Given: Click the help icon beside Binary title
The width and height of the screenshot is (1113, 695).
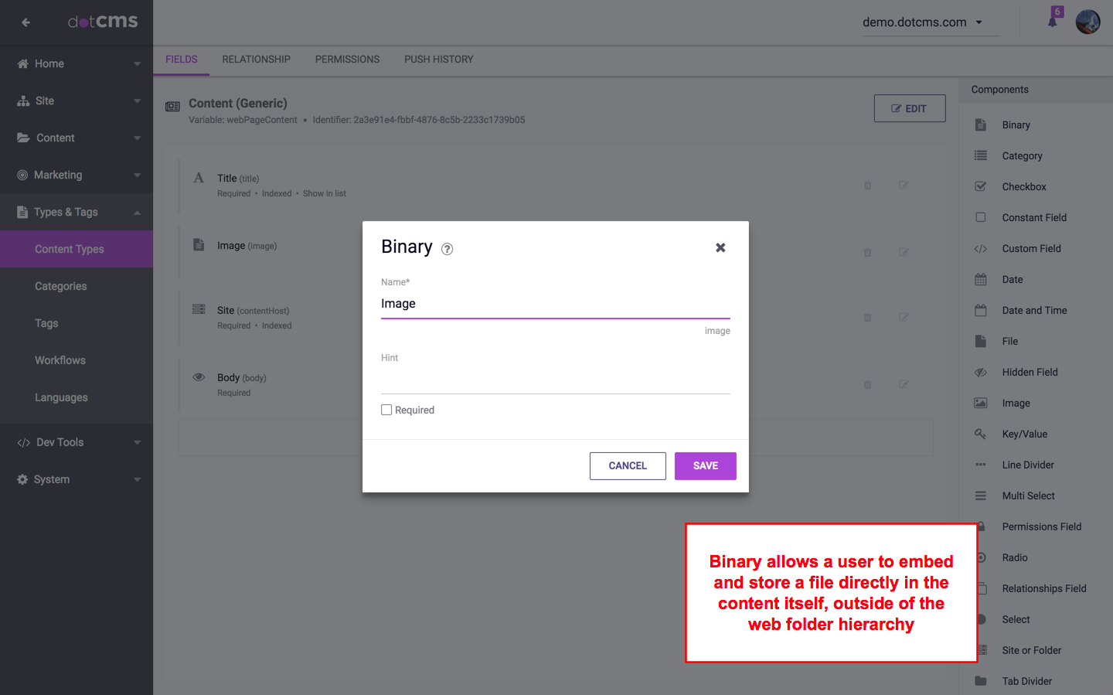Looking at the screenshot, I should pyautogui.click(x=447, y=249).
